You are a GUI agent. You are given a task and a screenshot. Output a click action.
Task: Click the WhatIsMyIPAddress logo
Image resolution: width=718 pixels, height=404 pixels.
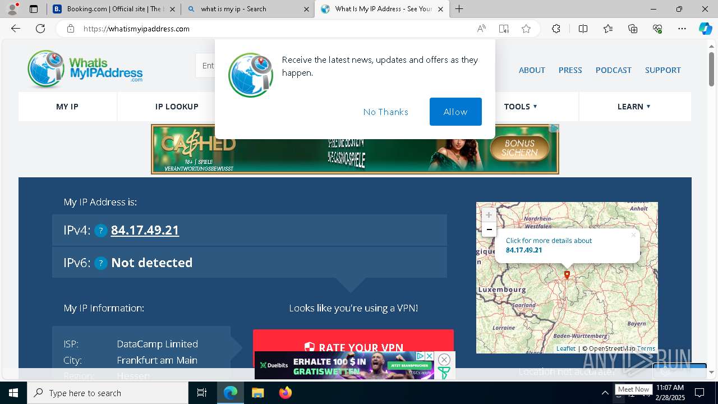[x=85, y=69]
